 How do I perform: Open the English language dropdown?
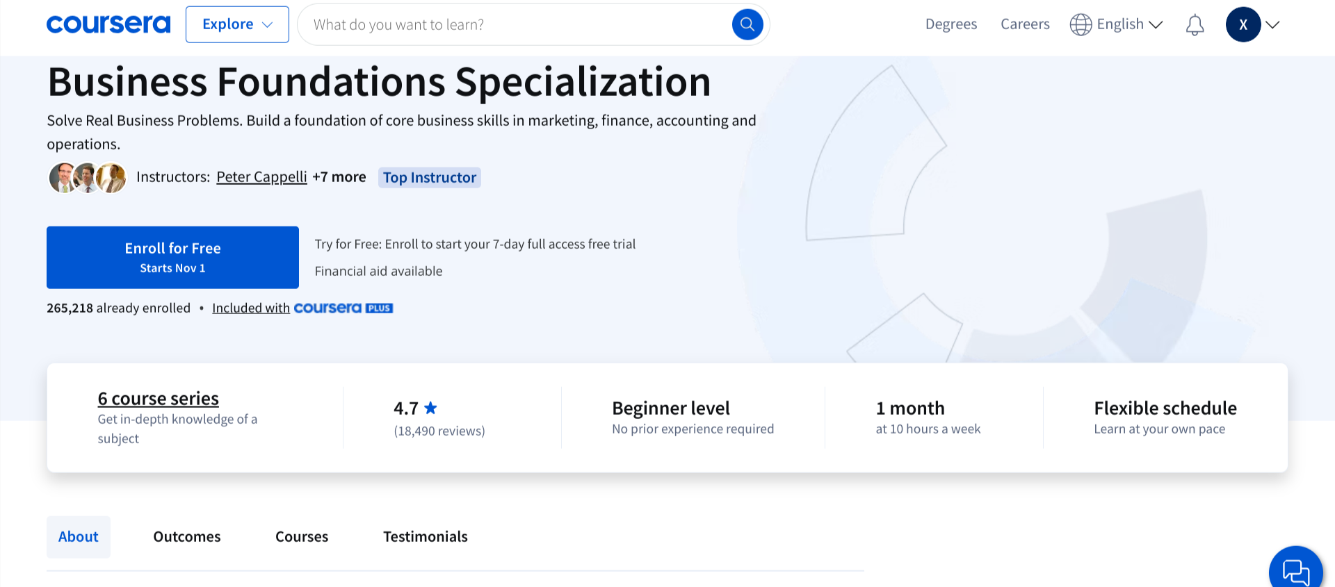(1129, 24)
